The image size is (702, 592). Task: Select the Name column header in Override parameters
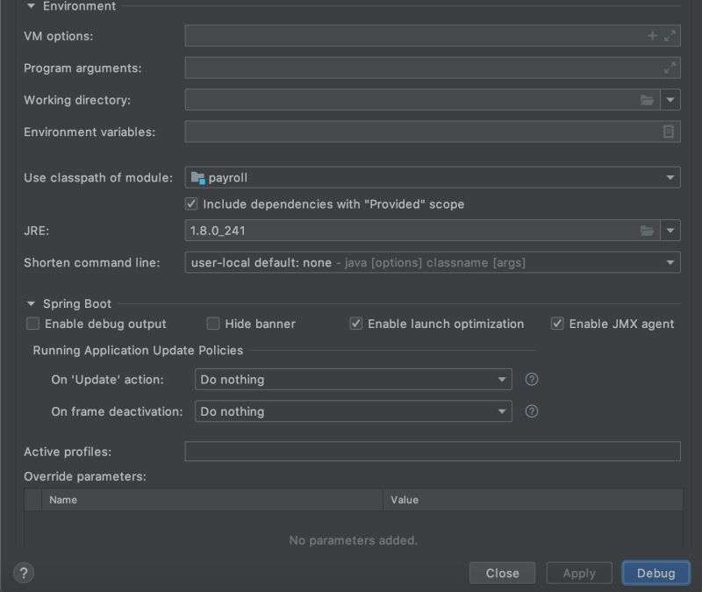[x=209, y=499]
